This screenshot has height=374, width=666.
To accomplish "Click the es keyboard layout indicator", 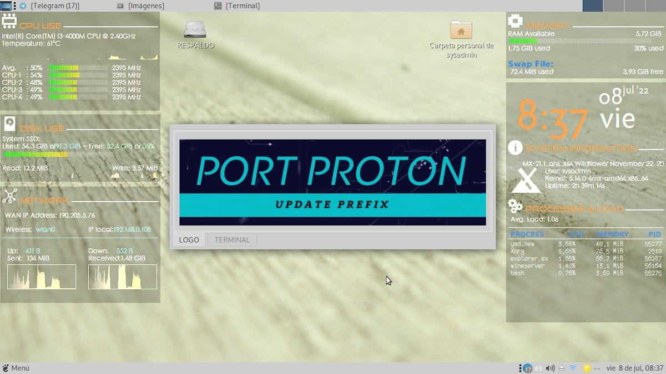I will click(538, 368).
